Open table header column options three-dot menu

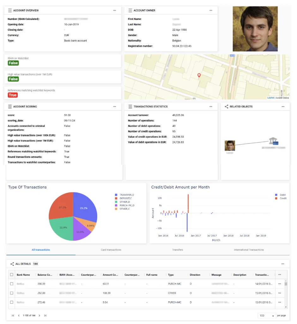279,275
